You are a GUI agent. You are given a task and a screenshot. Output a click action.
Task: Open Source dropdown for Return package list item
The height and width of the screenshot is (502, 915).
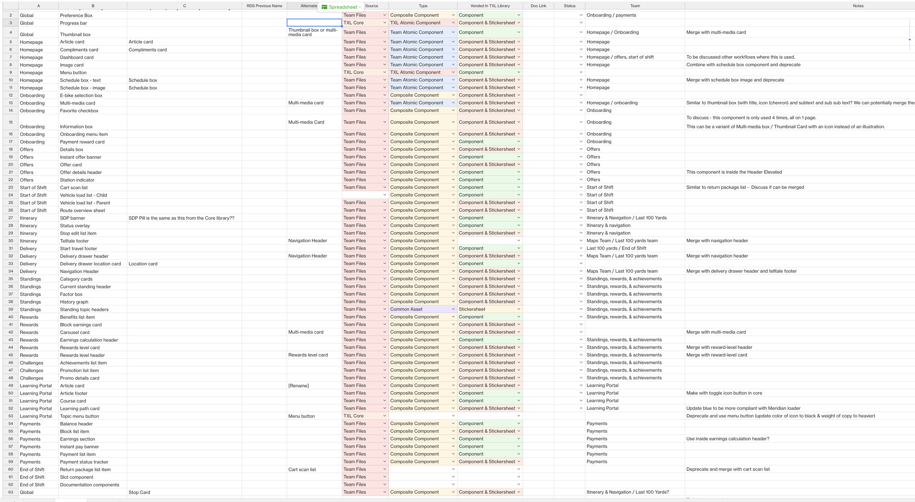tap(384, 469)
